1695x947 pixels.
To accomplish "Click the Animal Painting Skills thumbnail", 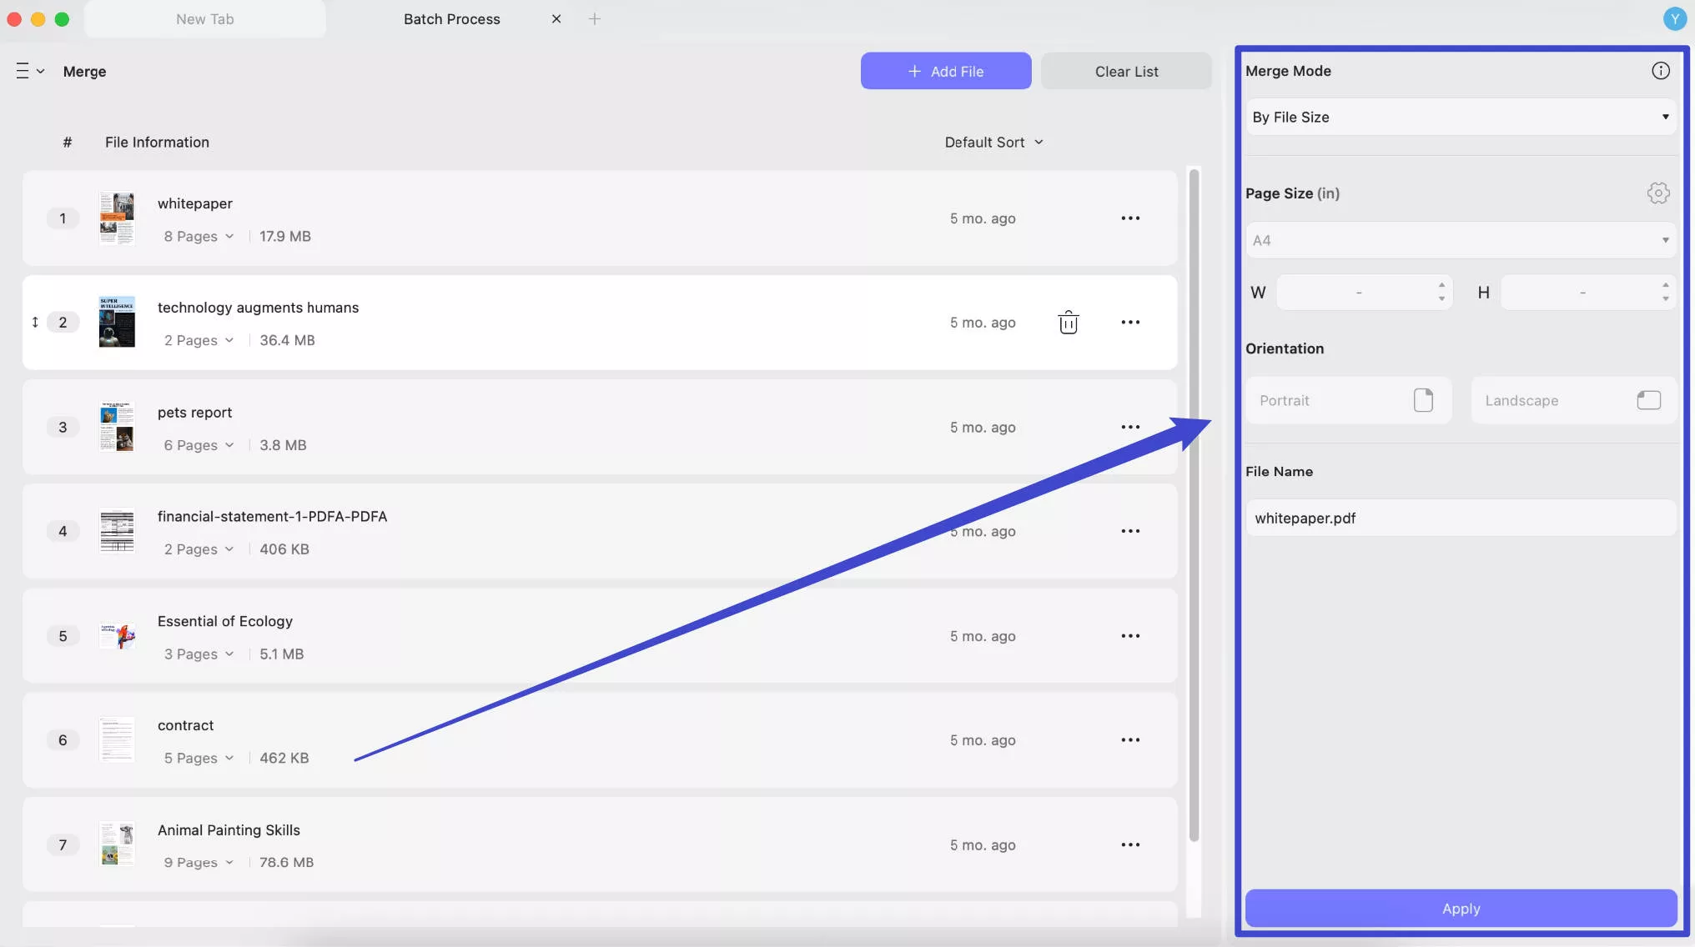I will click(x=117, y=844).
